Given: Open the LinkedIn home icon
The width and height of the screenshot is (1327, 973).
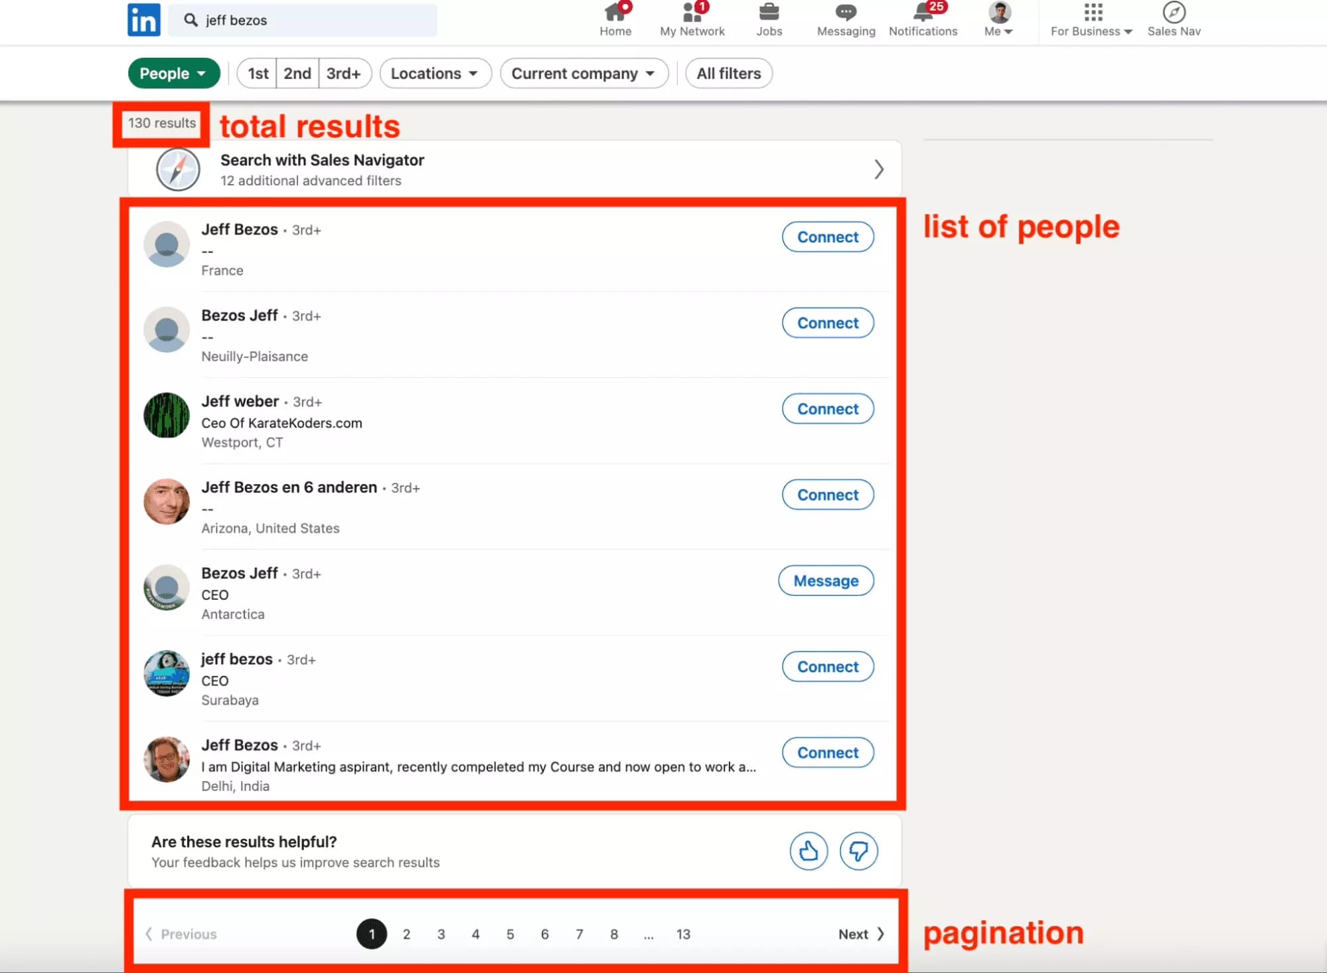Looking at the screenshot, I should tap(615, 19).
